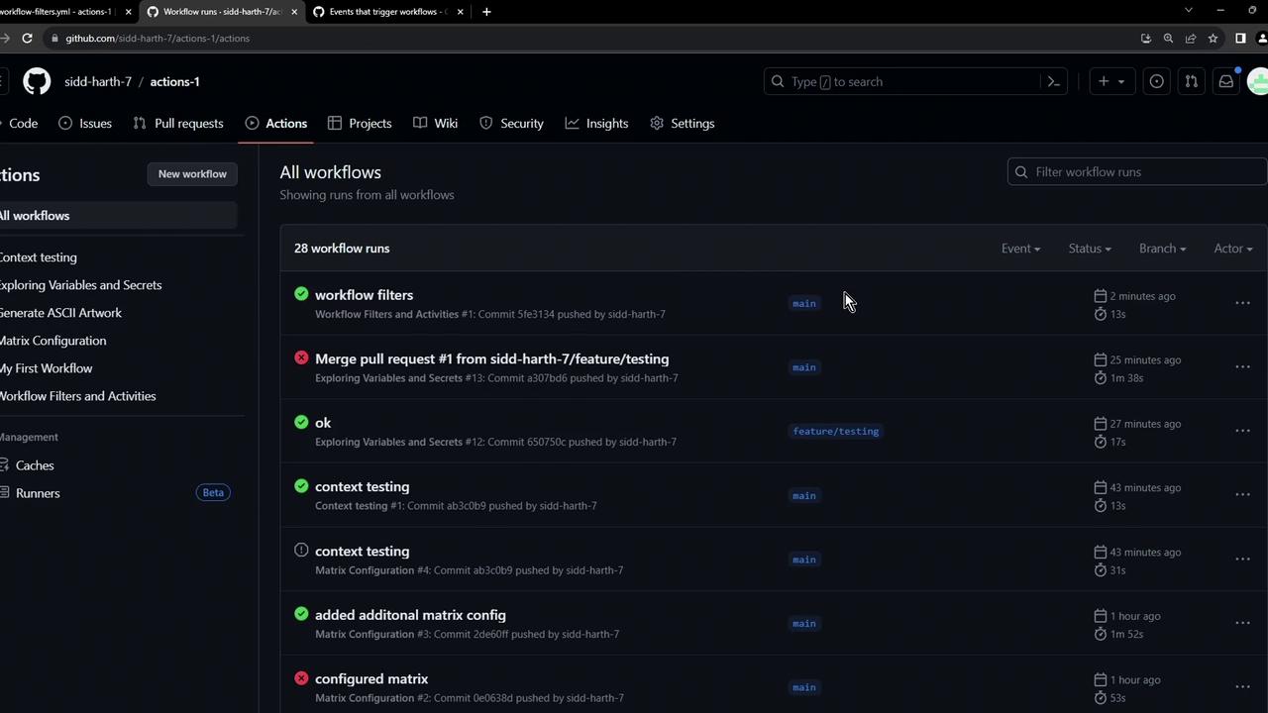Click main branch label of workflow filters run

[803, 303]
